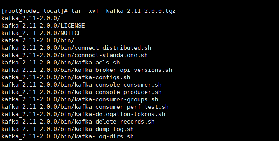Viewport: 279px width, 141px height.
Task: Click the kafka-consumer-perf-test.sh line
Action: 85,107
